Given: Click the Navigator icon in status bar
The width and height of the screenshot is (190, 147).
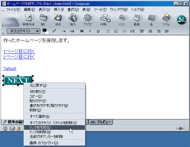Looking at the screenshot, I should (x=5, y=128).
